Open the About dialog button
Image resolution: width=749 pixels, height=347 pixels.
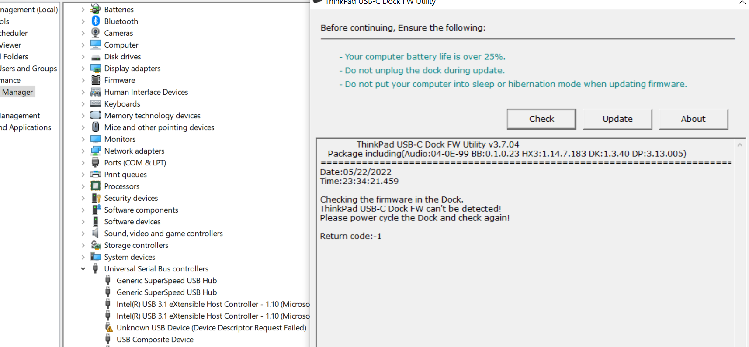tap(694, 119)
